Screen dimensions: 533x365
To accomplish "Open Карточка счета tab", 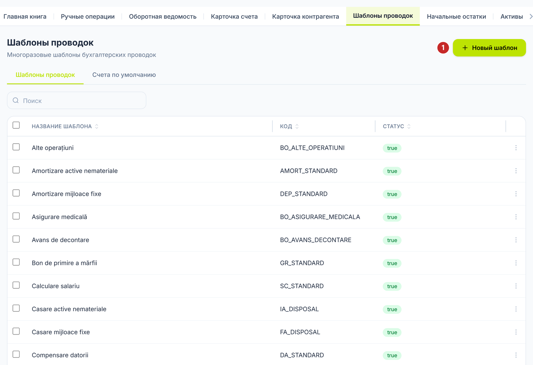I will (x=234, y=16).
